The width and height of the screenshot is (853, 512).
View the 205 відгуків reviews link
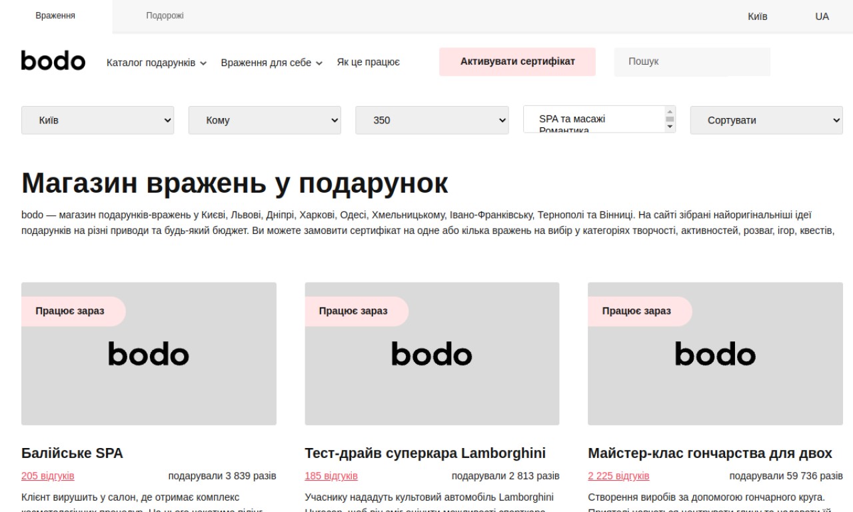point(48,476)
